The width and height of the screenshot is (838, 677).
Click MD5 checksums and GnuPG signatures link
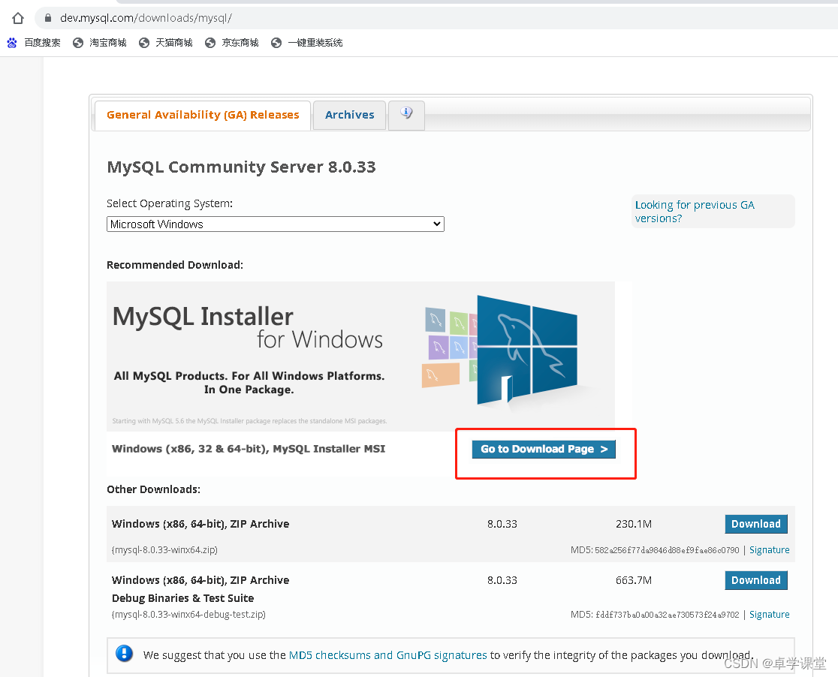tap(388, 655)
